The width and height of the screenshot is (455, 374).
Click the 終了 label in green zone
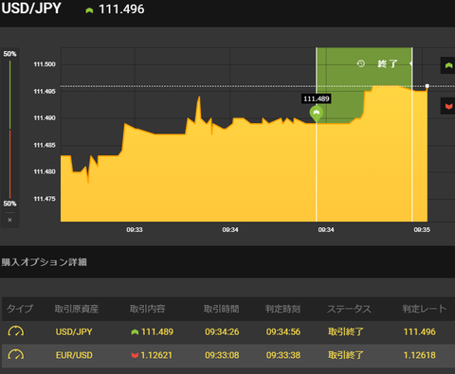(388, 63)
